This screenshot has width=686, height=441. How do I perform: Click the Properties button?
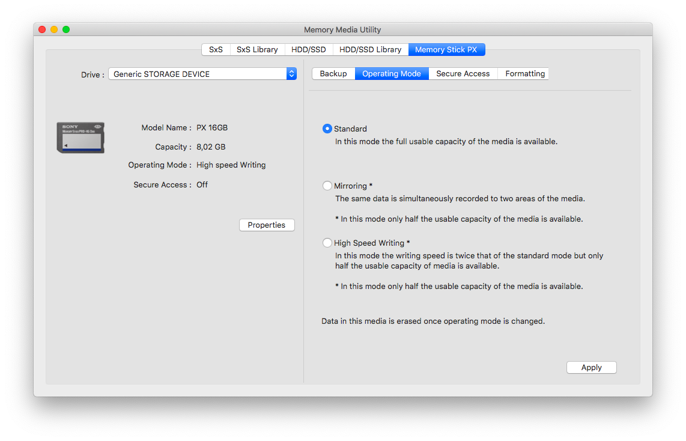click(267, 225)
